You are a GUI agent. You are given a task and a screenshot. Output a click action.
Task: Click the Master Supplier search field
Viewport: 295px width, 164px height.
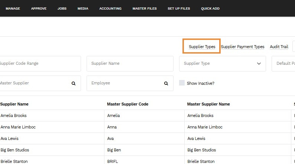tap(40, 83)
